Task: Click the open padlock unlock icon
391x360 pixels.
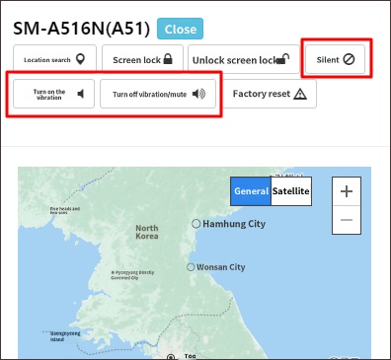Action: [x=282, y=58]
